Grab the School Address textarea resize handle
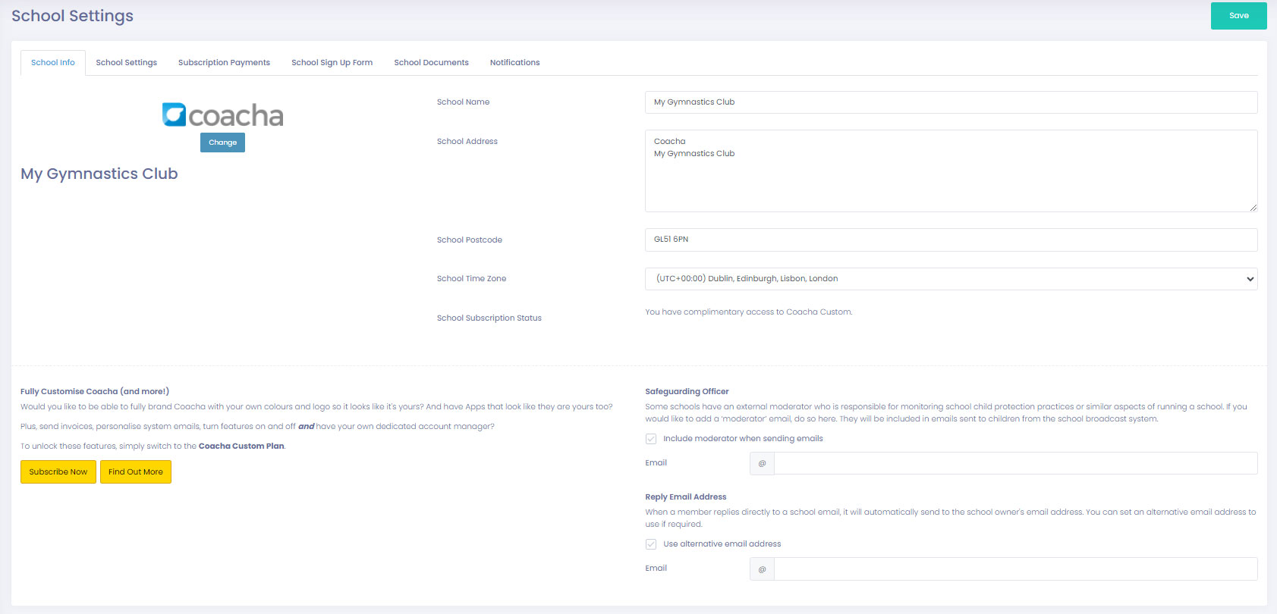1277x614 pixels. tap(1253, 207)
